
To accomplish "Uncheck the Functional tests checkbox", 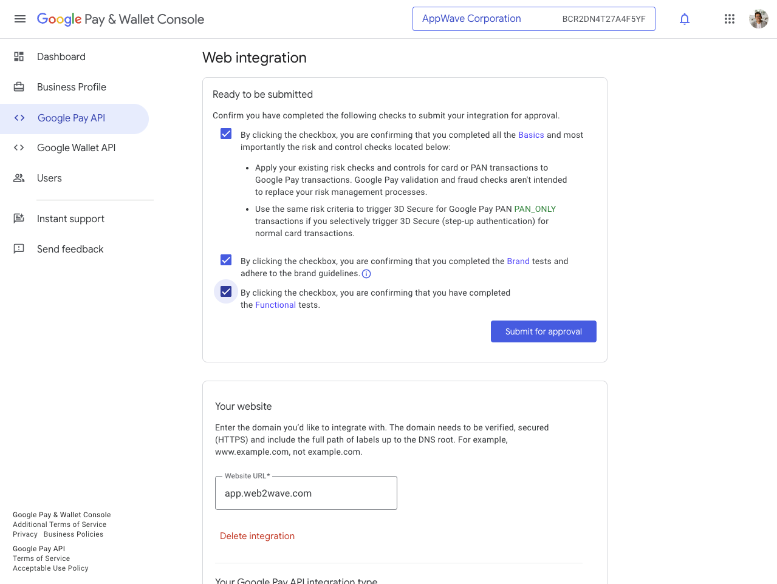I will 226,291.
